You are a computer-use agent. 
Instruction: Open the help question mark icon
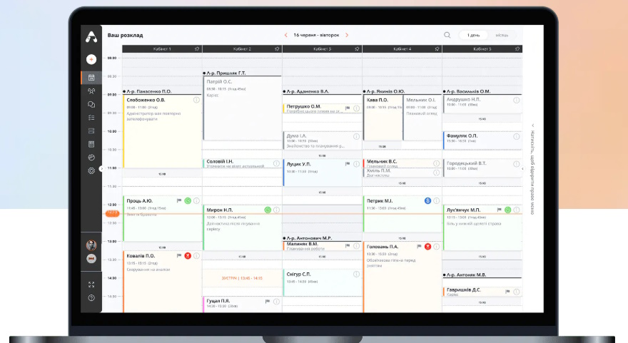click(x=91, y=297)
